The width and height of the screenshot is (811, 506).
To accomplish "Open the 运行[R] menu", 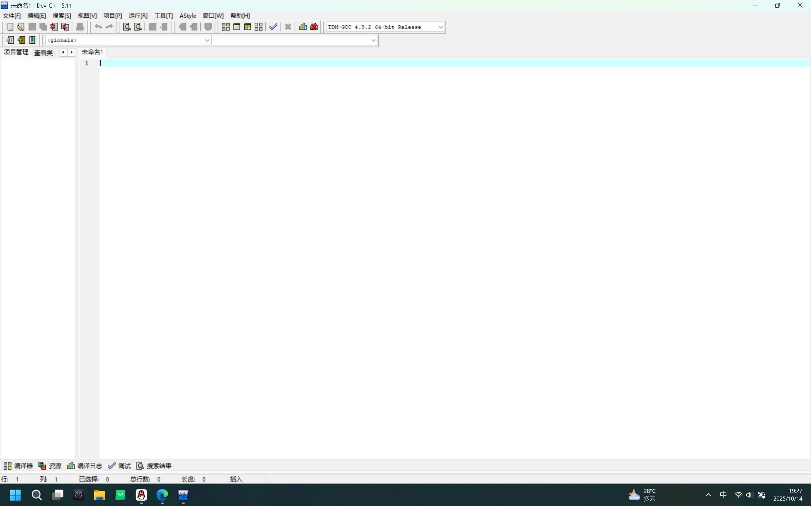I will [138, 16].
